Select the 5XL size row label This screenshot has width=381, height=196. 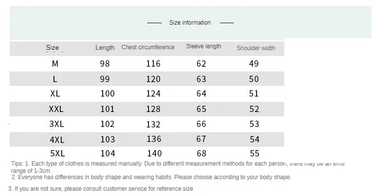click(x=56, y=154)
